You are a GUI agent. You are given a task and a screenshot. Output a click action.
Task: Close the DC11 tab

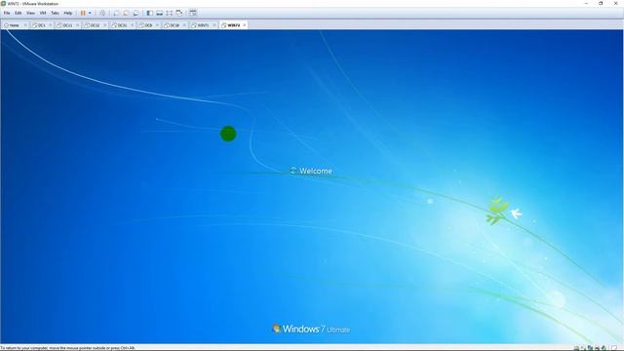78,25
